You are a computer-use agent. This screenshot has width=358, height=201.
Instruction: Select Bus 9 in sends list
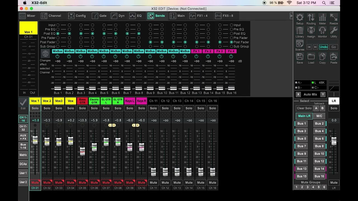tap(301, 154)
